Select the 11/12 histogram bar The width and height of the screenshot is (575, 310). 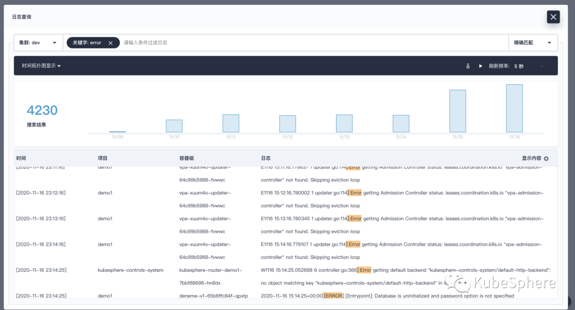tap(287, 124)
